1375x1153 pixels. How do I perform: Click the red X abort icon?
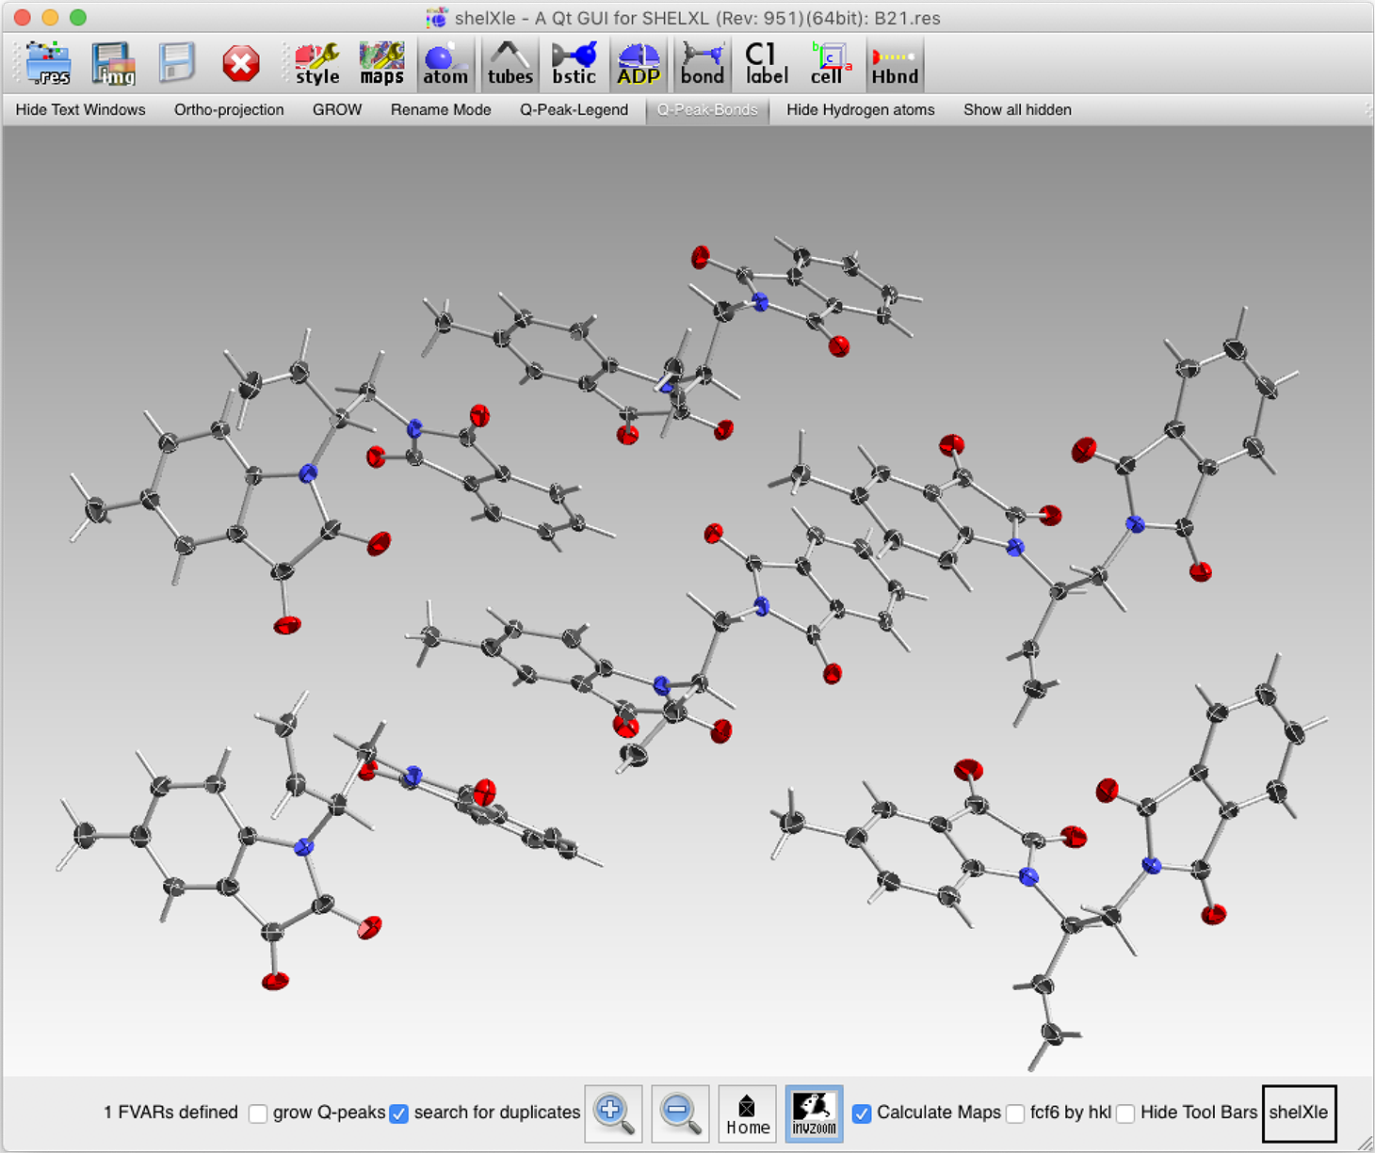[241, 63]
